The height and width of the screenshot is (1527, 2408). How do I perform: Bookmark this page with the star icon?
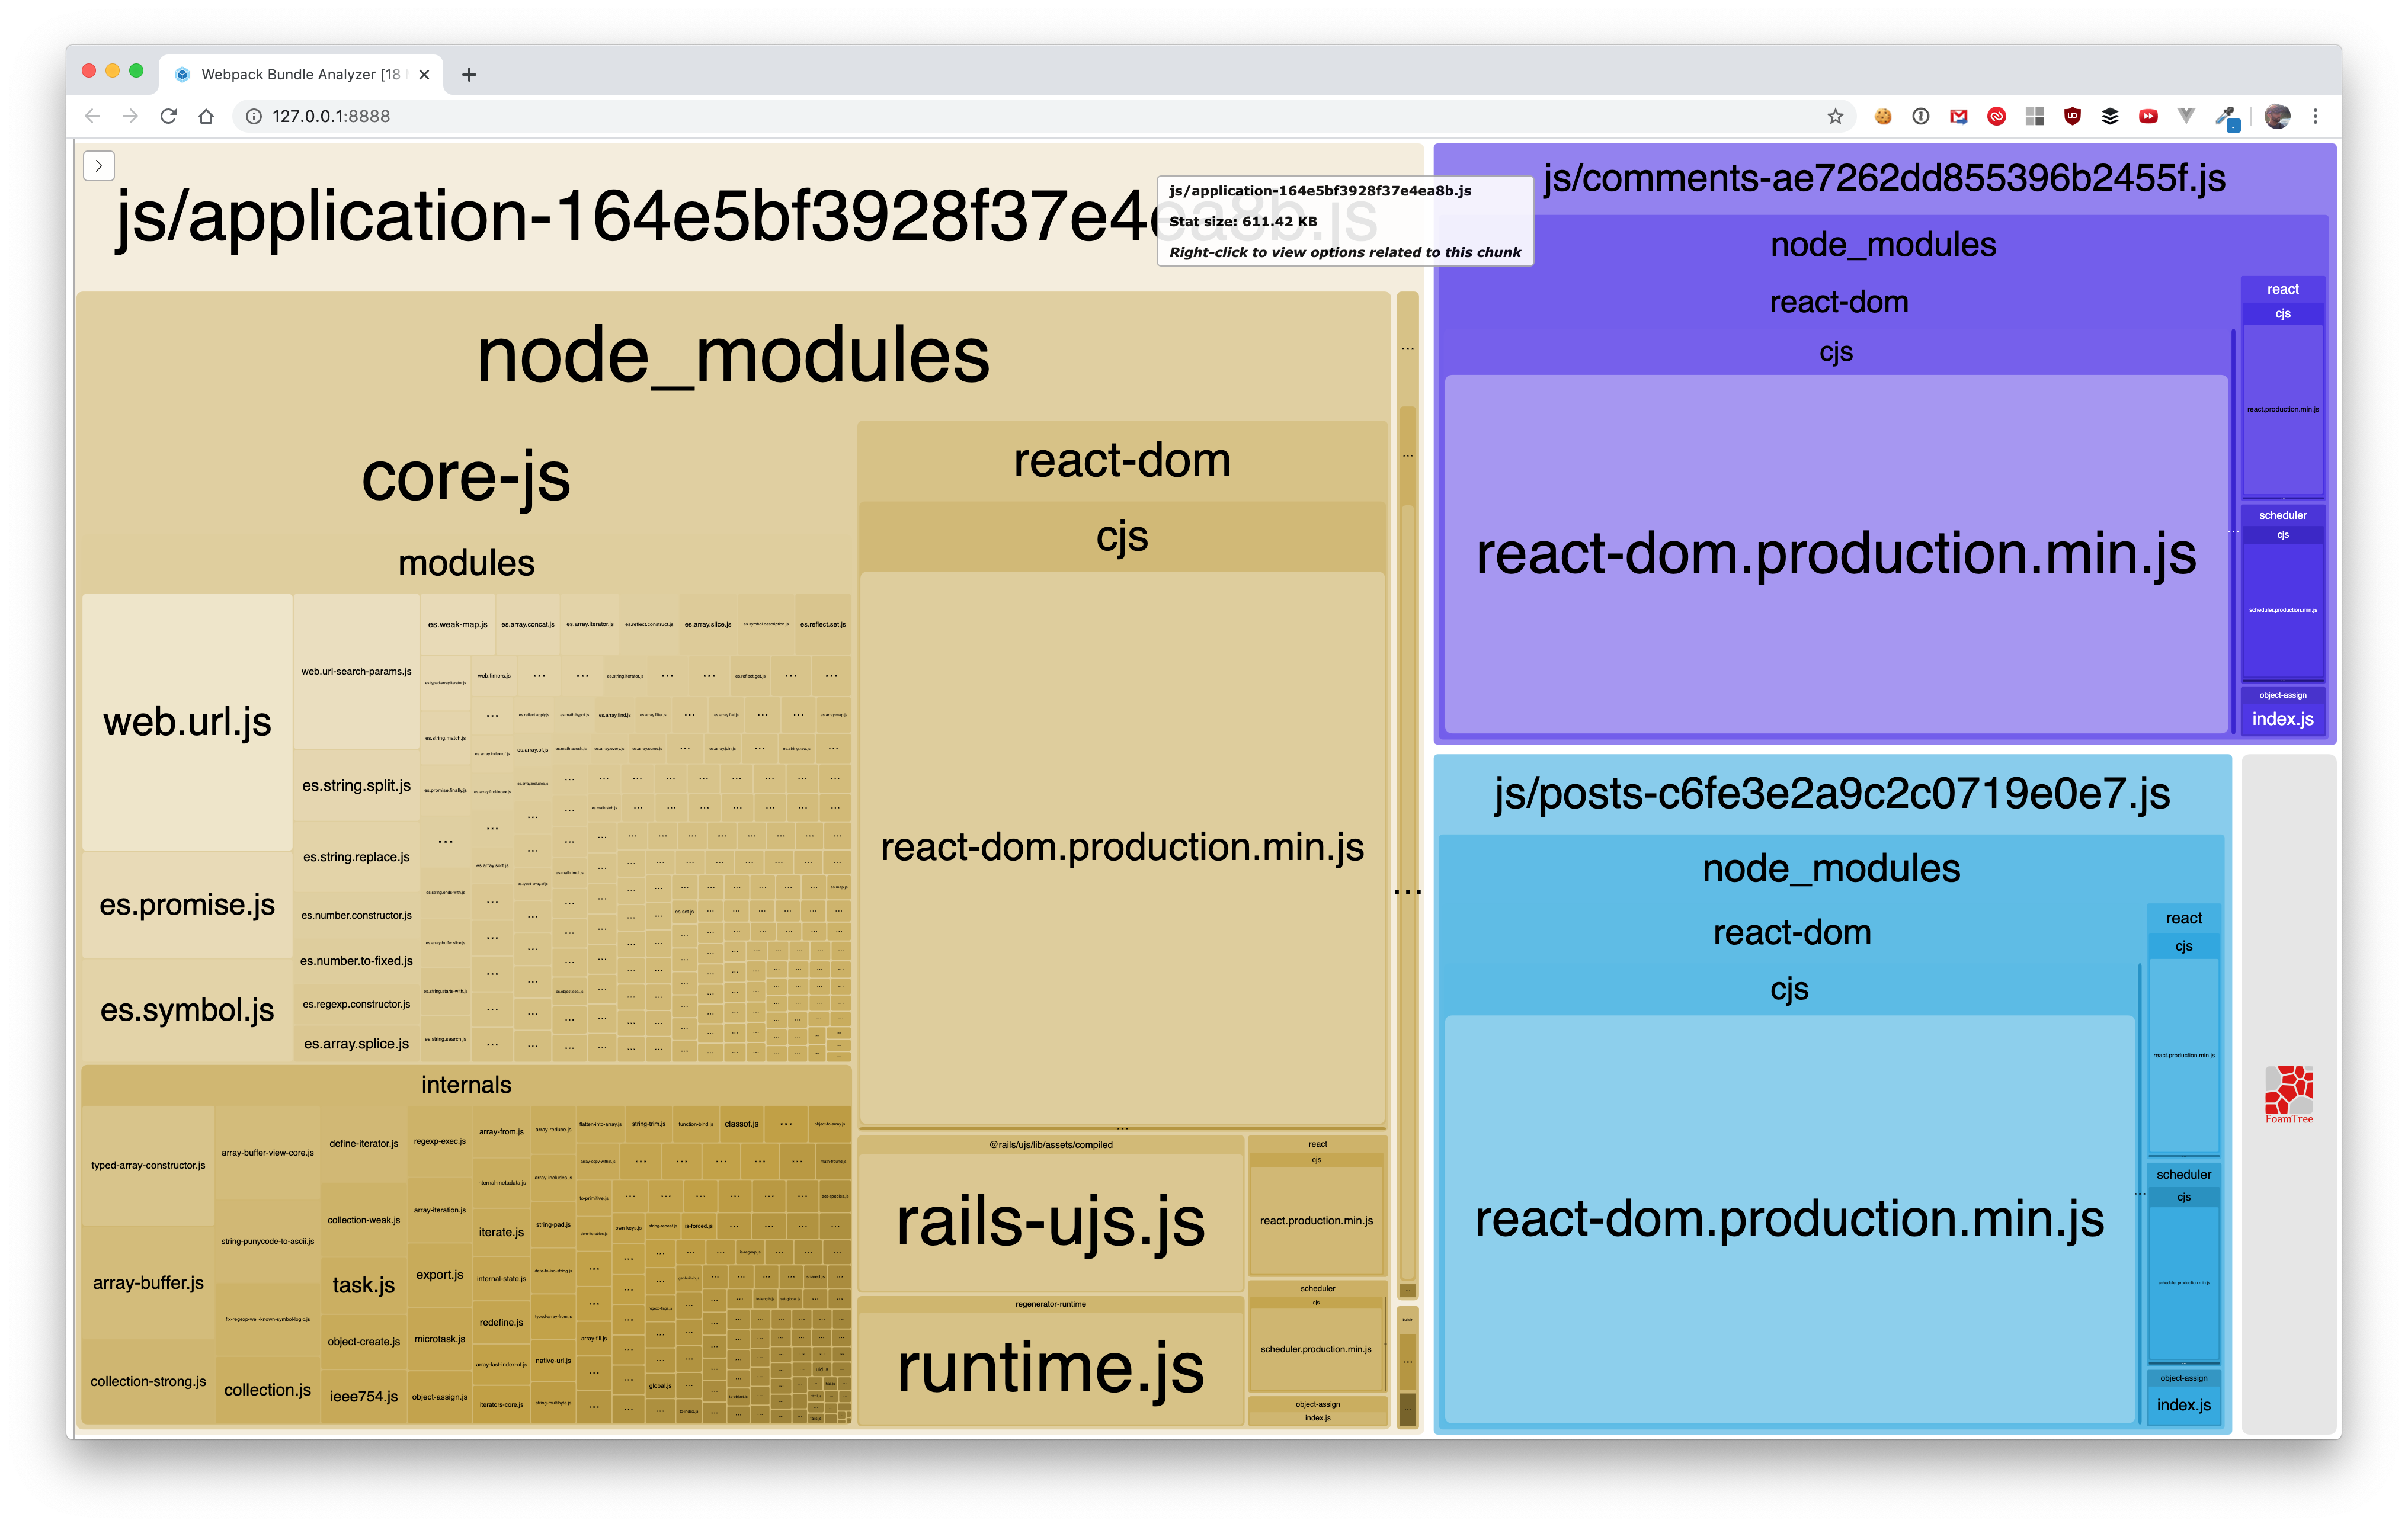click(1835, 117)
